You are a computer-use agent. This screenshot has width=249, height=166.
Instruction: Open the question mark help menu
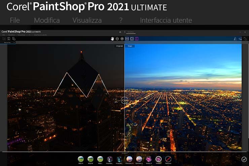point(121,20)
